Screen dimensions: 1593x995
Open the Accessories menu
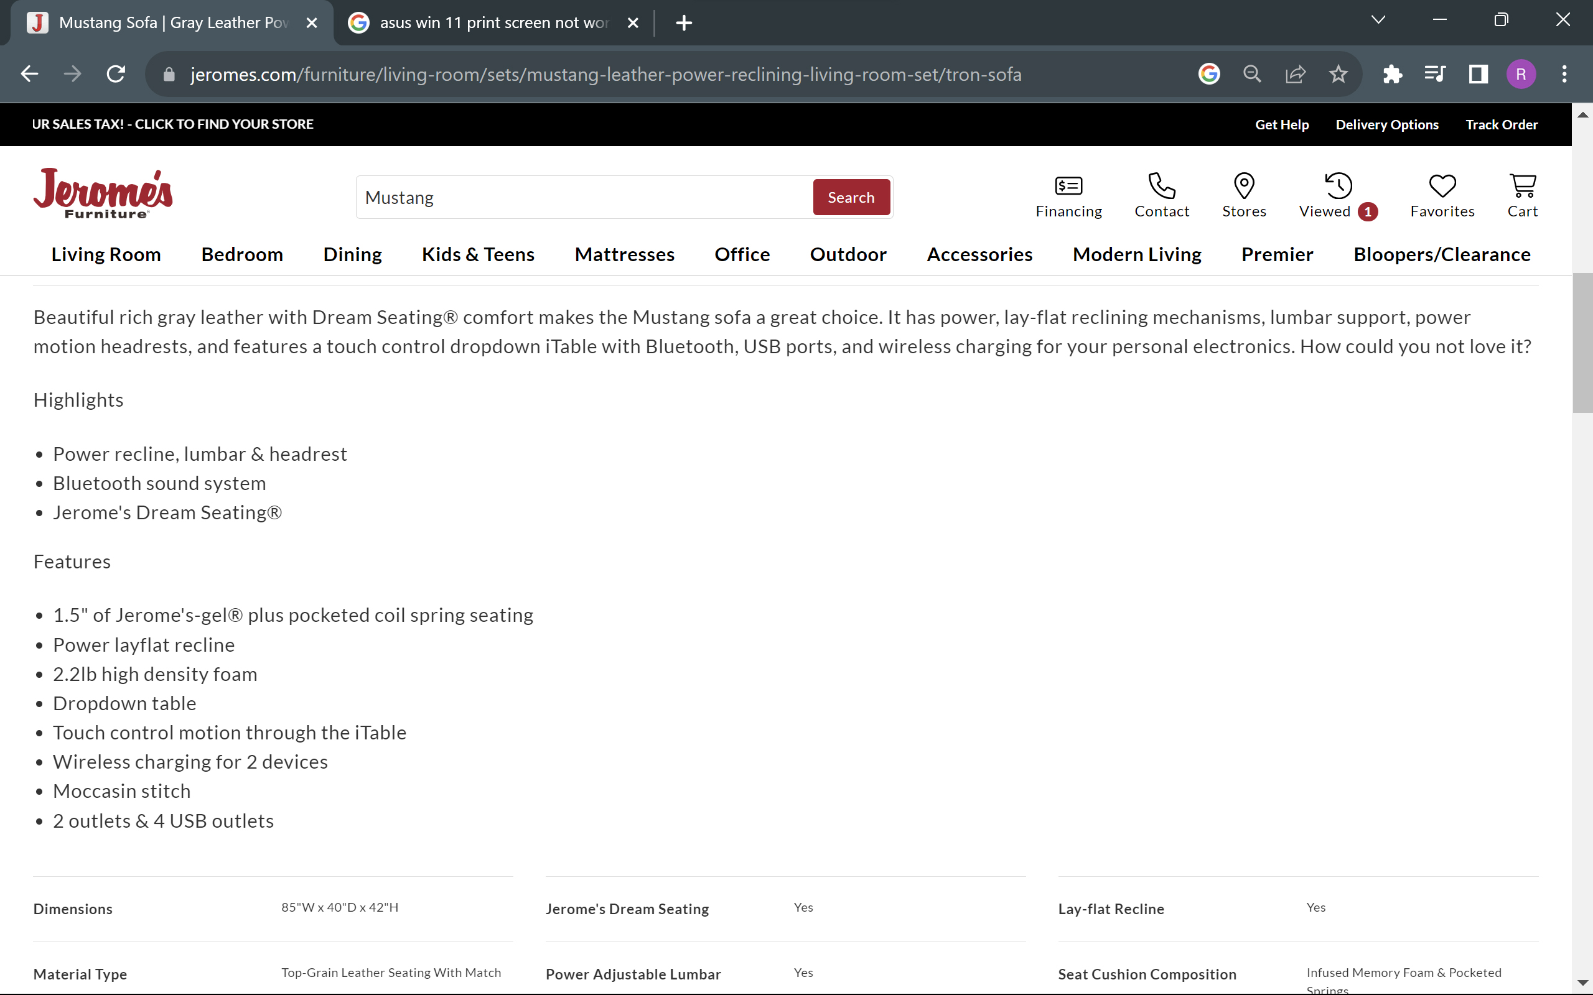979,255
